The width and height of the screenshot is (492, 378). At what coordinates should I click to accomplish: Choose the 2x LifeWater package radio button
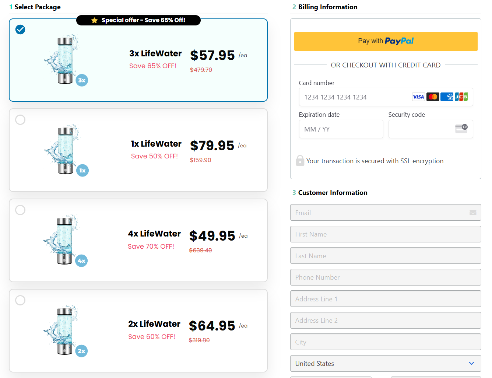(x=20, y=300)
